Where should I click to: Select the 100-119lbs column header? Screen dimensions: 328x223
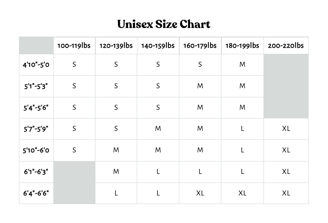(x=74, y=46)
